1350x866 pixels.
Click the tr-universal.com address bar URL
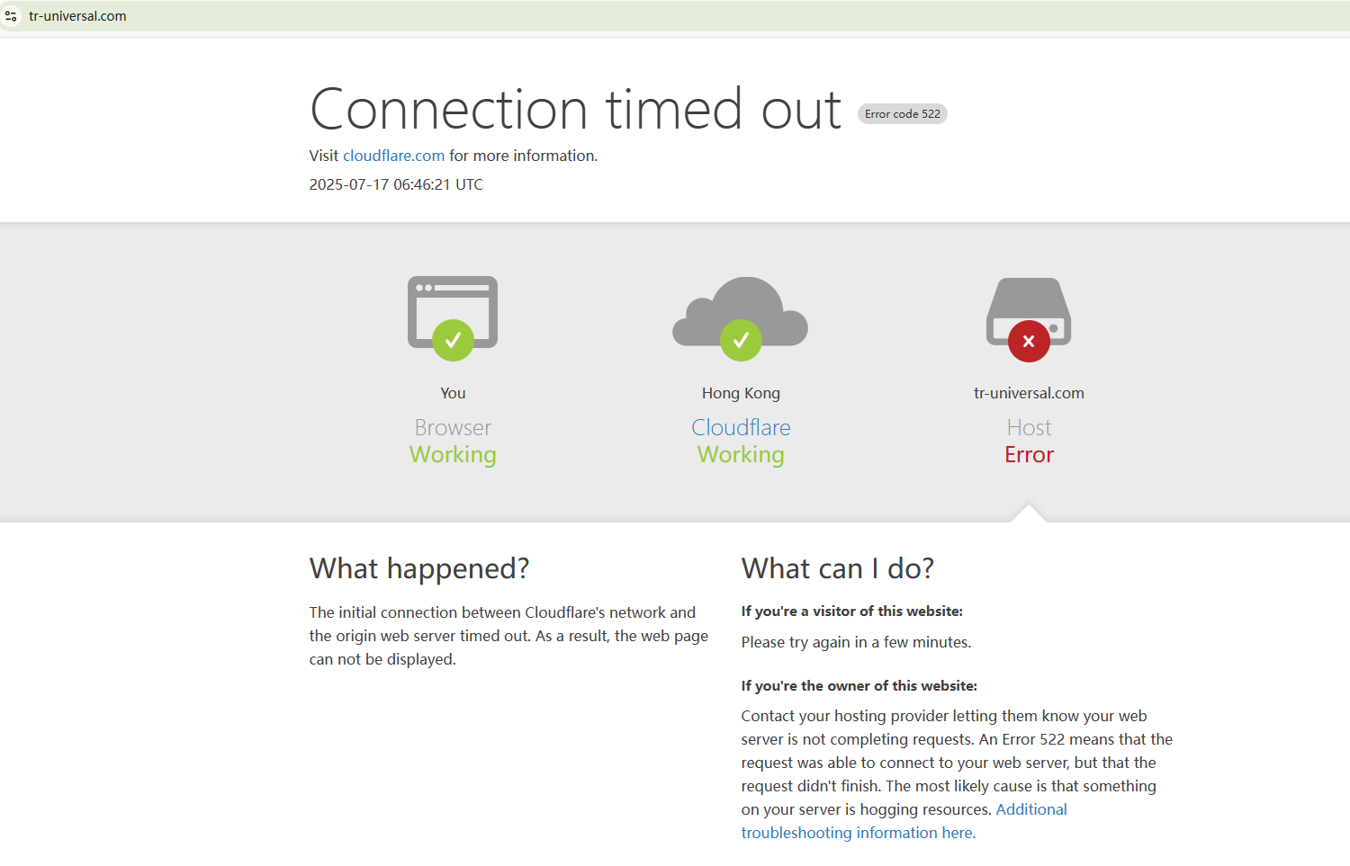[77, 16]
